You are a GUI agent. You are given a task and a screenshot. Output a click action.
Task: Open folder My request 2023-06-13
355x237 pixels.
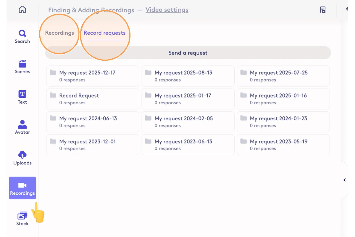point(188,145)
